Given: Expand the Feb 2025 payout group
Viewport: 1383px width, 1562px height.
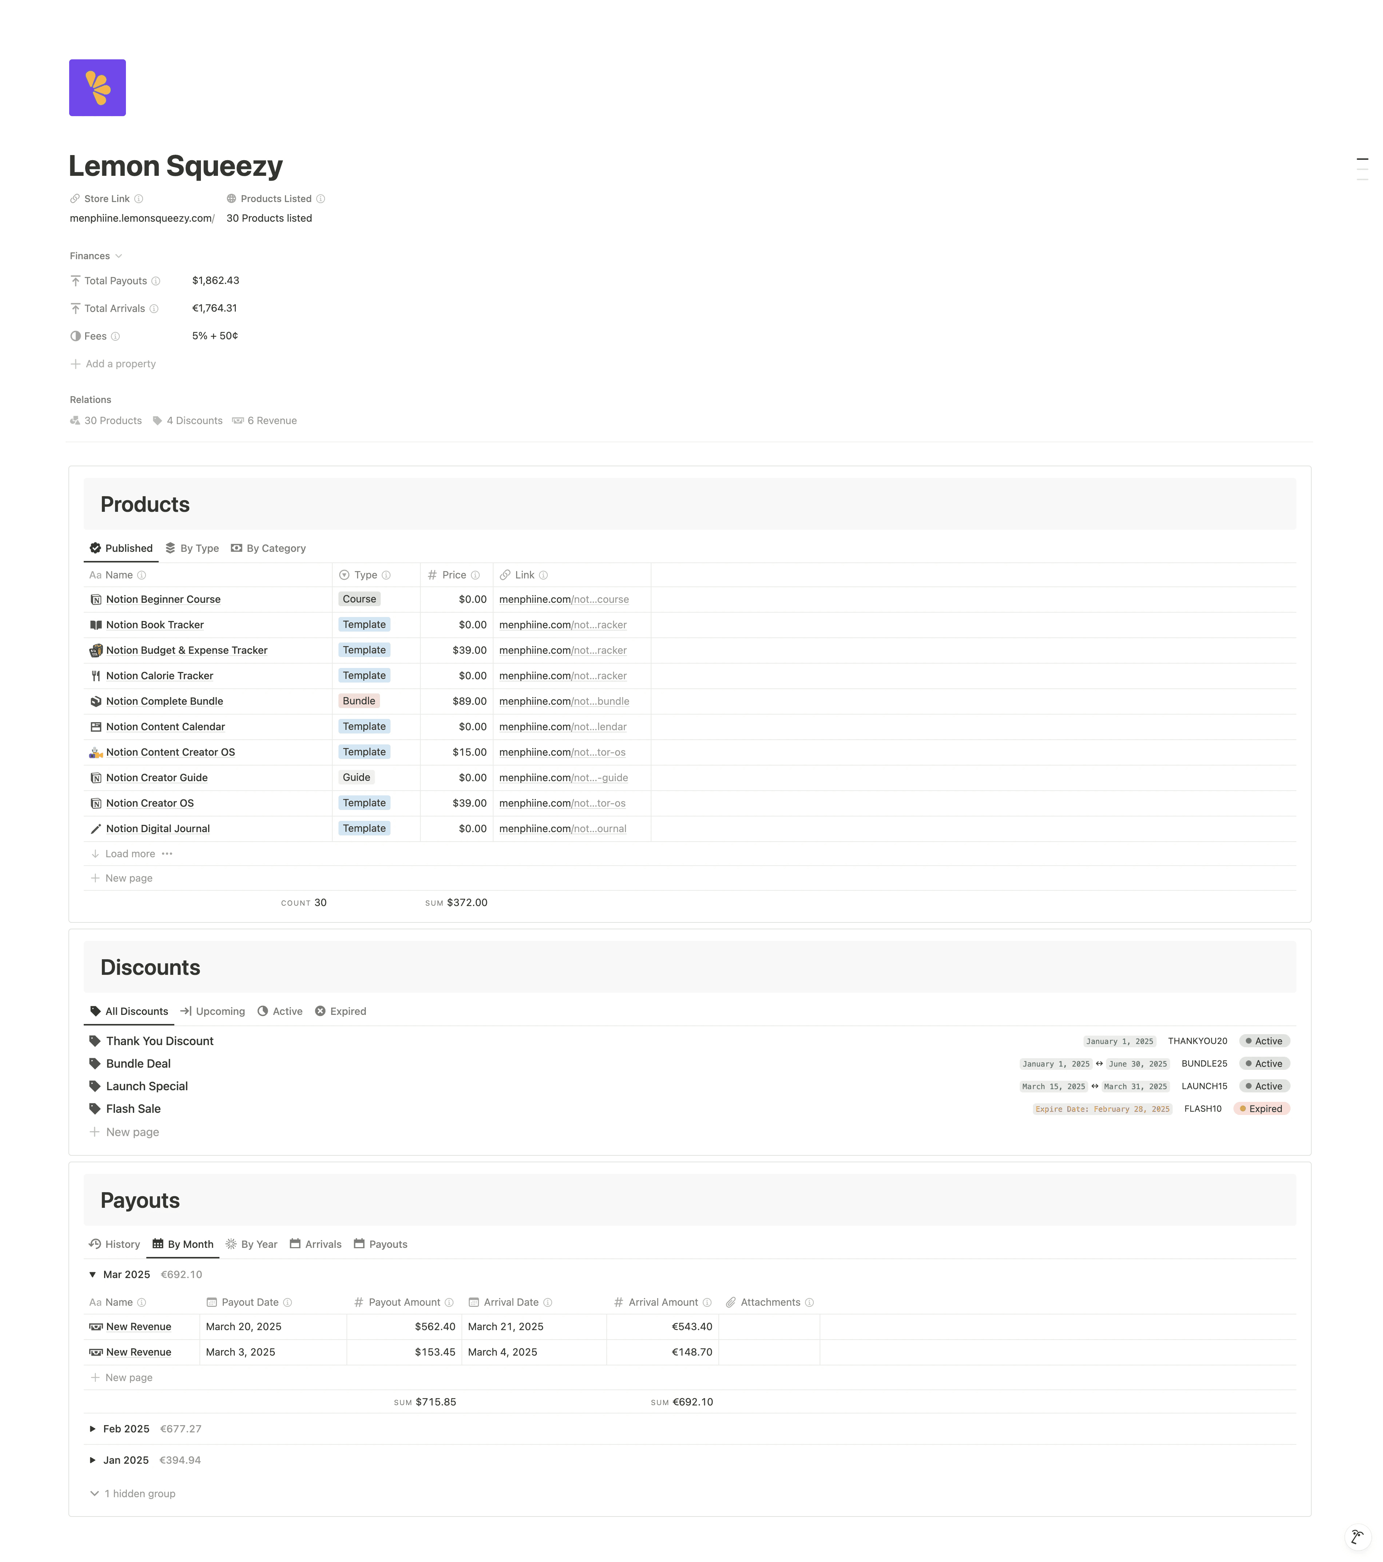Looking at the screenshot, I should [x=92, y=1429].
